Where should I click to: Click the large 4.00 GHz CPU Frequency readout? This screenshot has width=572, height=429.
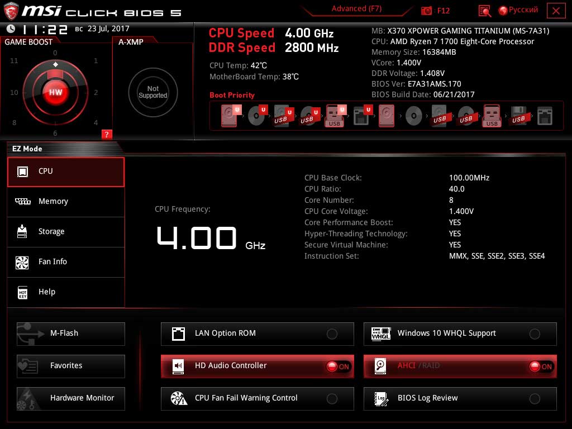211,238
